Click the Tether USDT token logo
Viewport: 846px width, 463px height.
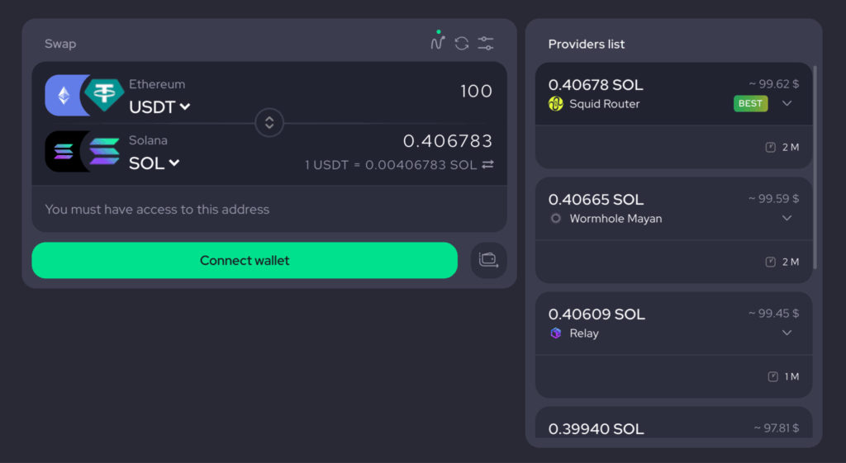point(103,94)
